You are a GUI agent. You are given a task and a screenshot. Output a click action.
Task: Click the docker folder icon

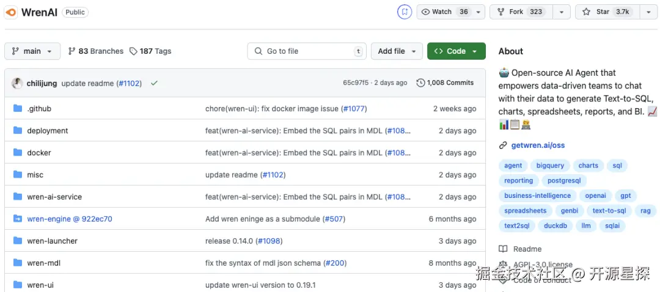[18, 152]
